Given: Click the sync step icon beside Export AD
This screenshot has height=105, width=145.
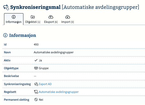Looking at the screenshot, I should [36, 84].
